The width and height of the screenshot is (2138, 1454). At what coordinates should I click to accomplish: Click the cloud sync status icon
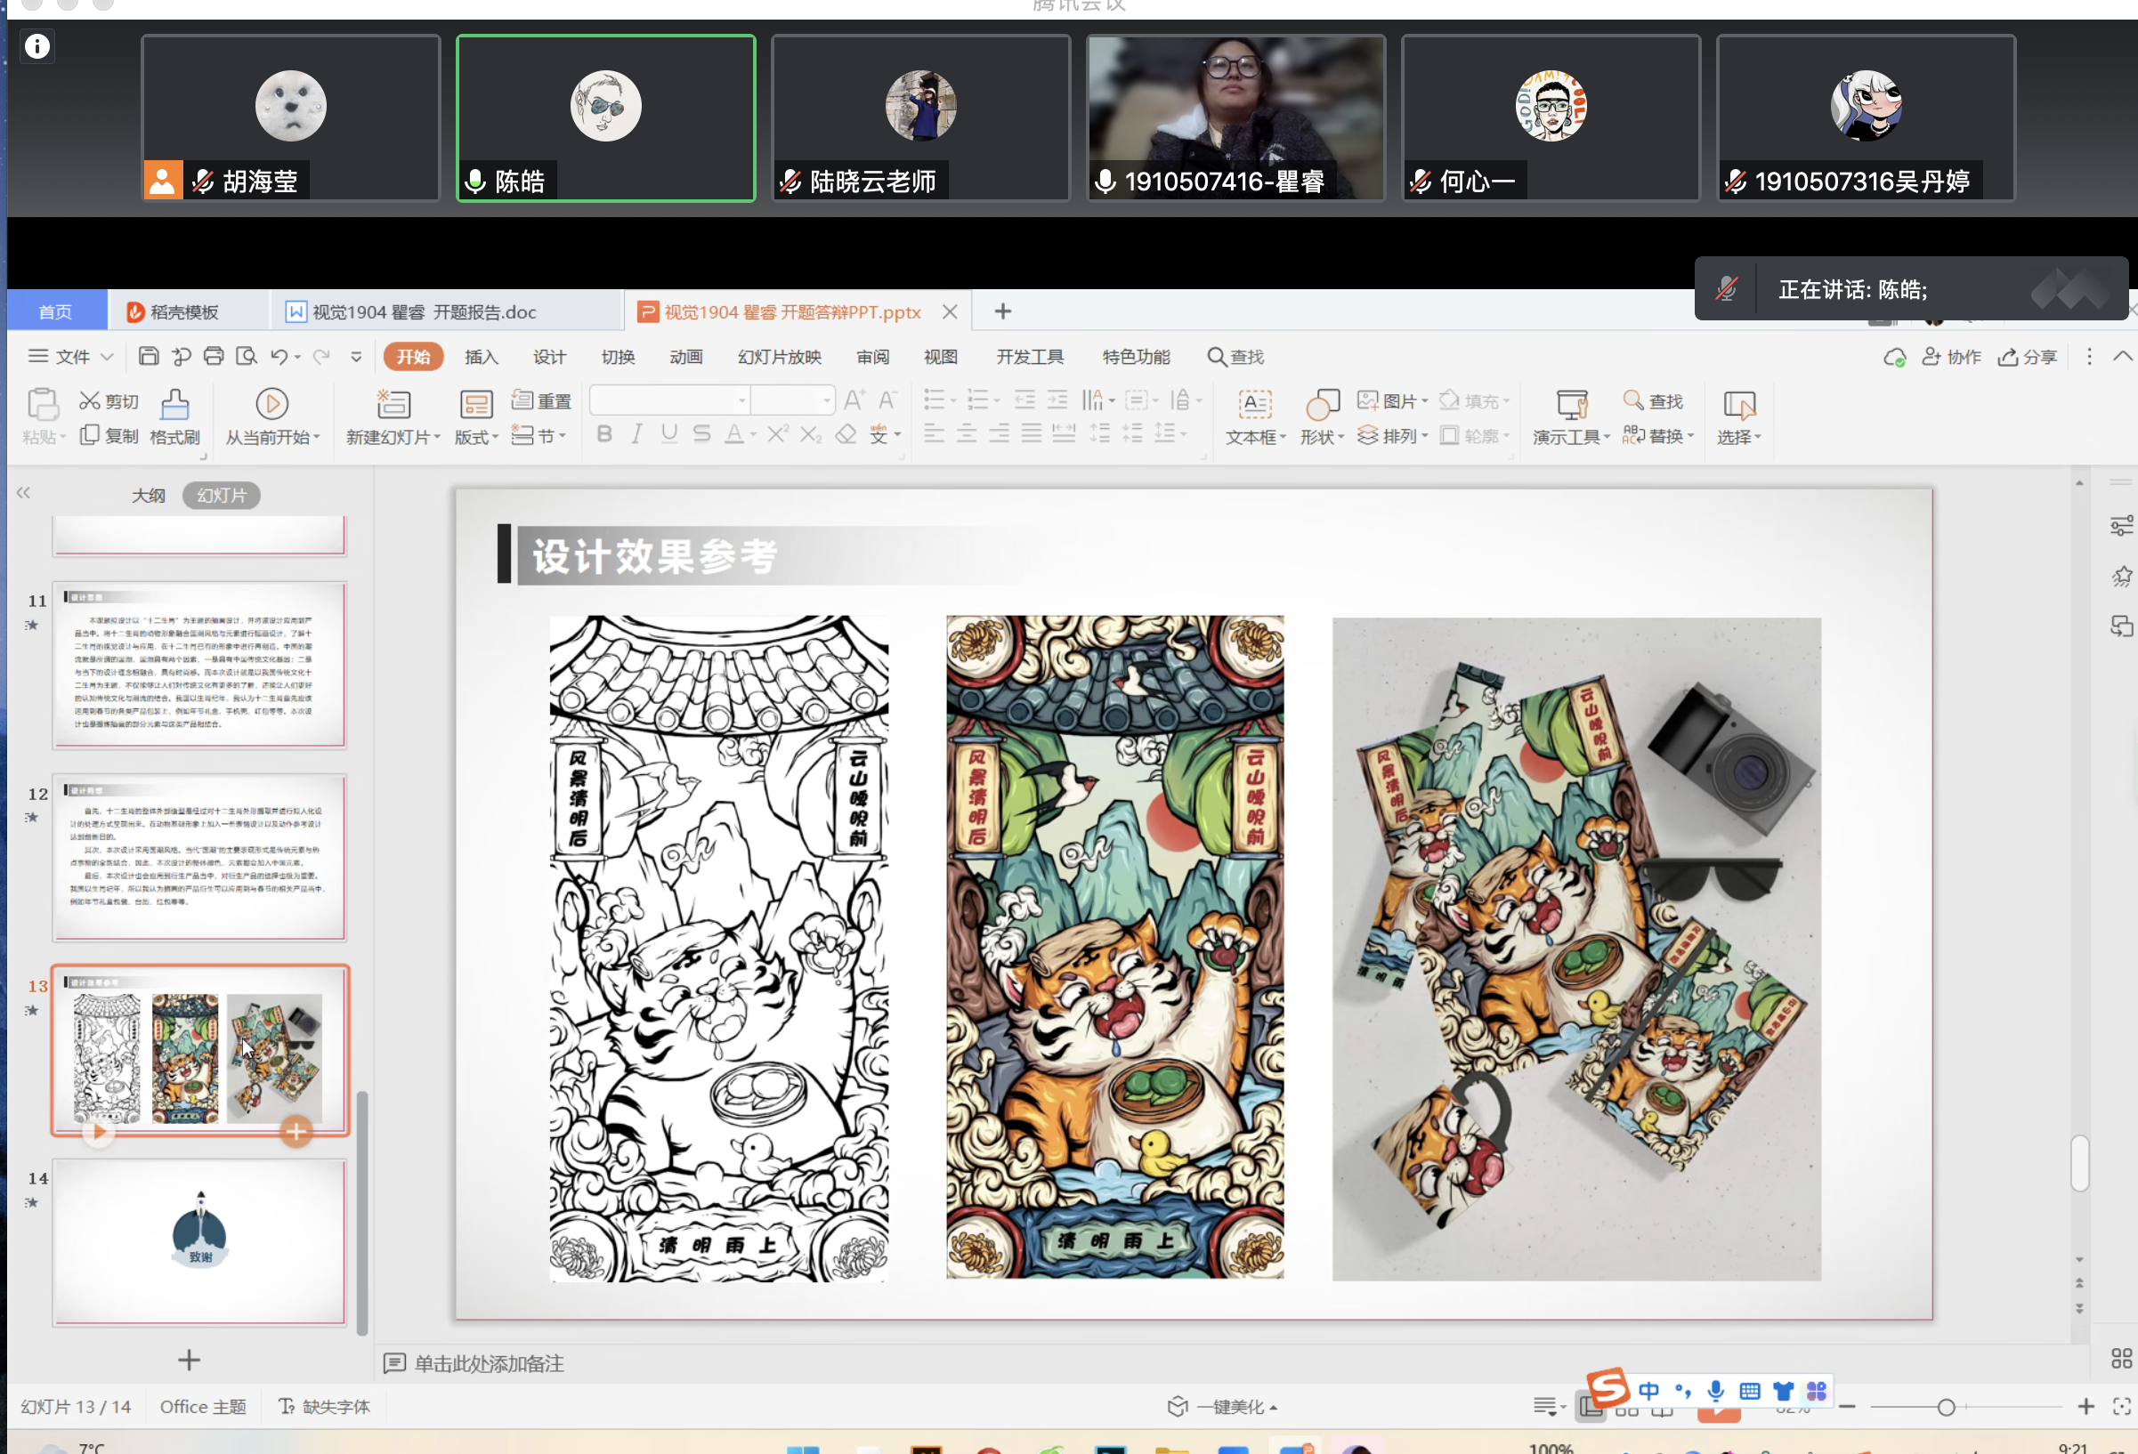(1893, 357)
